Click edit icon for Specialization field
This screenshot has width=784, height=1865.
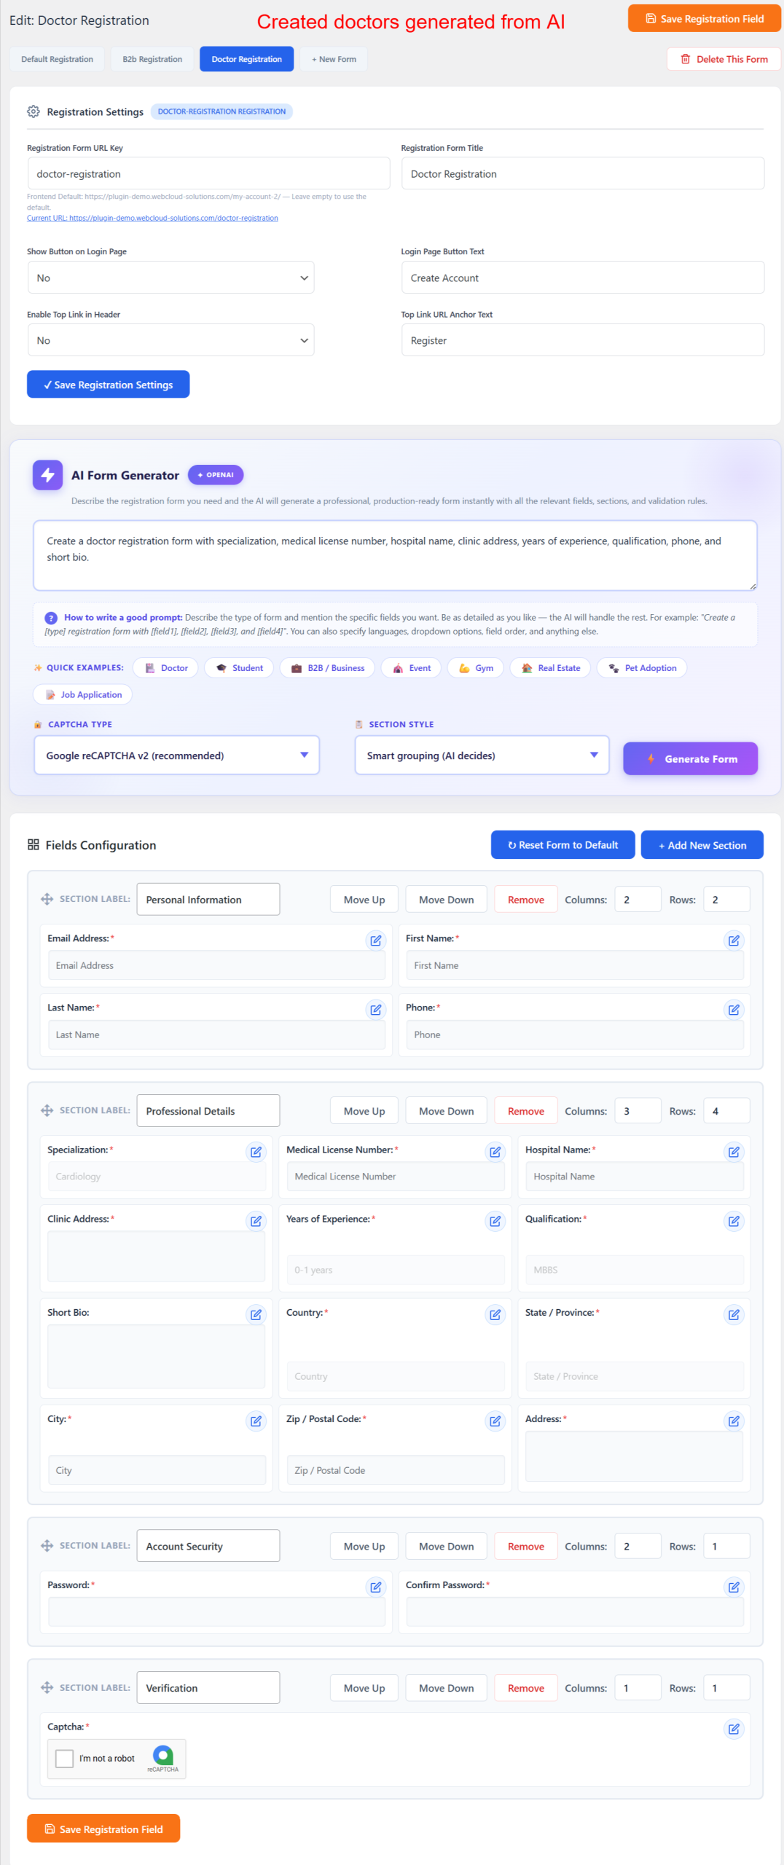tap(256, 1152)
